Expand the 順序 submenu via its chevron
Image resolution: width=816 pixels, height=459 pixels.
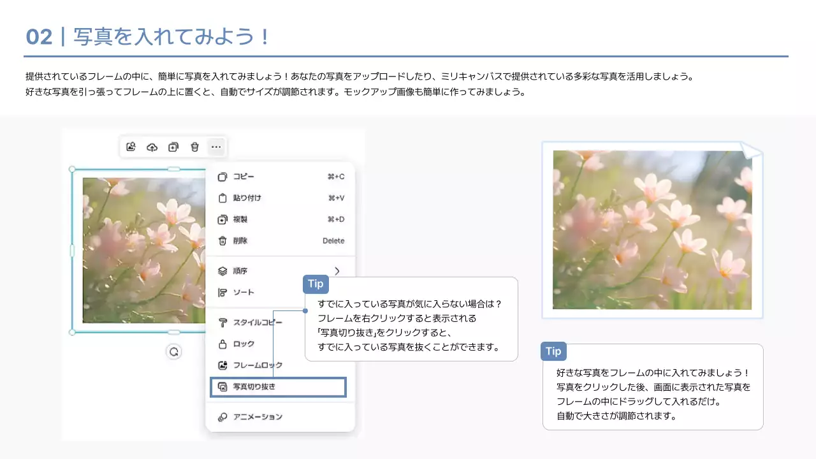[x=337, y=270]
